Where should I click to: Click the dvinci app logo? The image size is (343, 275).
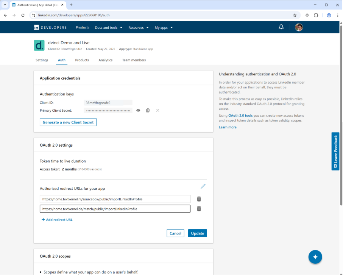[x=39, y=45]
